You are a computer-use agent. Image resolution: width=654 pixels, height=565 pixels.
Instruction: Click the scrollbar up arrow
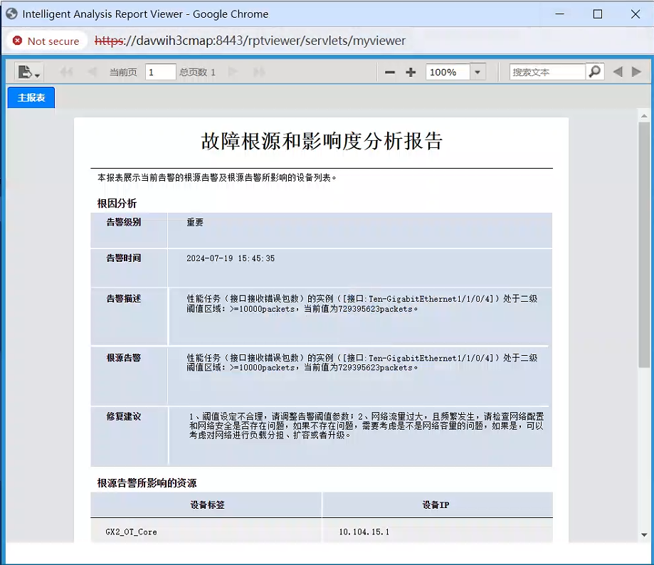tap(644, 116)
